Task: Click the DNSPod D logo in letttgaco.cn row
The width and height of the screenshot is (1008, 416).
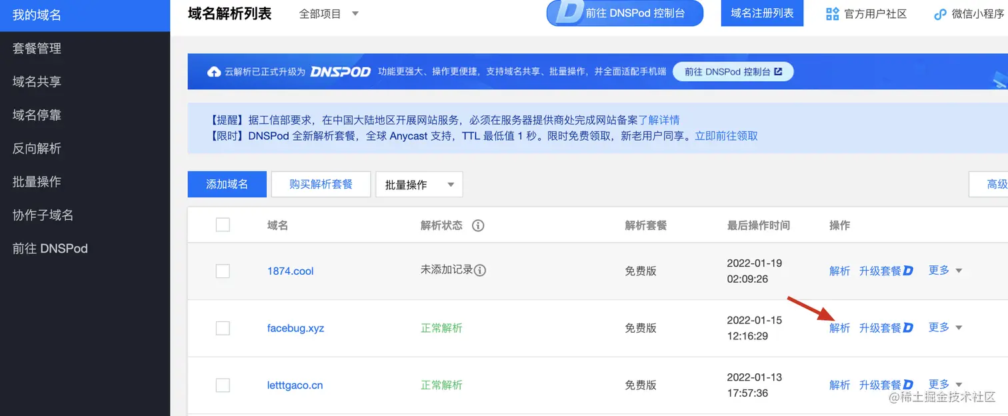Action: 908,385
